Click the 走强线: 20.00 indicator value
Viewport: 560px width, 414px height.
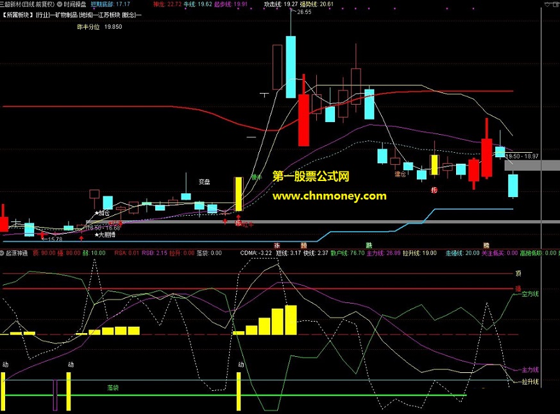pyautogui.click(x=462, y=253)
